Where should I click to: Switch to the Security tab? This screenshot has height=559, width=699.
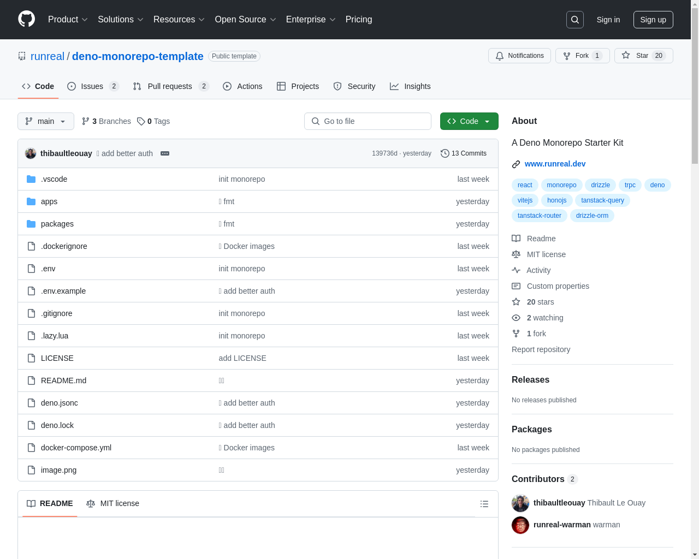tap(354, 86)
